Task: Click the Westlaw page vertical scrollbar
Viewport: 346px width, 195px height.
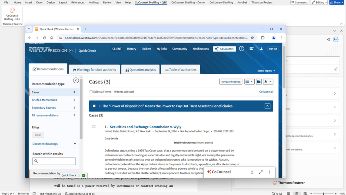Action: click(284, 68)
